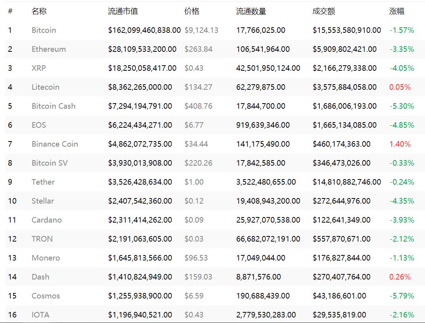Click the Tether name link
Screen dimensions: 425x323
point(43,182)
